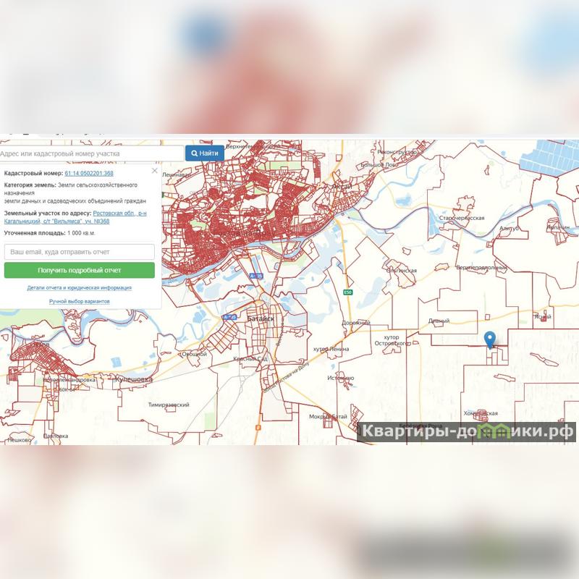
Task: Click the Тимирязевский label on map
Action: (x=169, y=405)
